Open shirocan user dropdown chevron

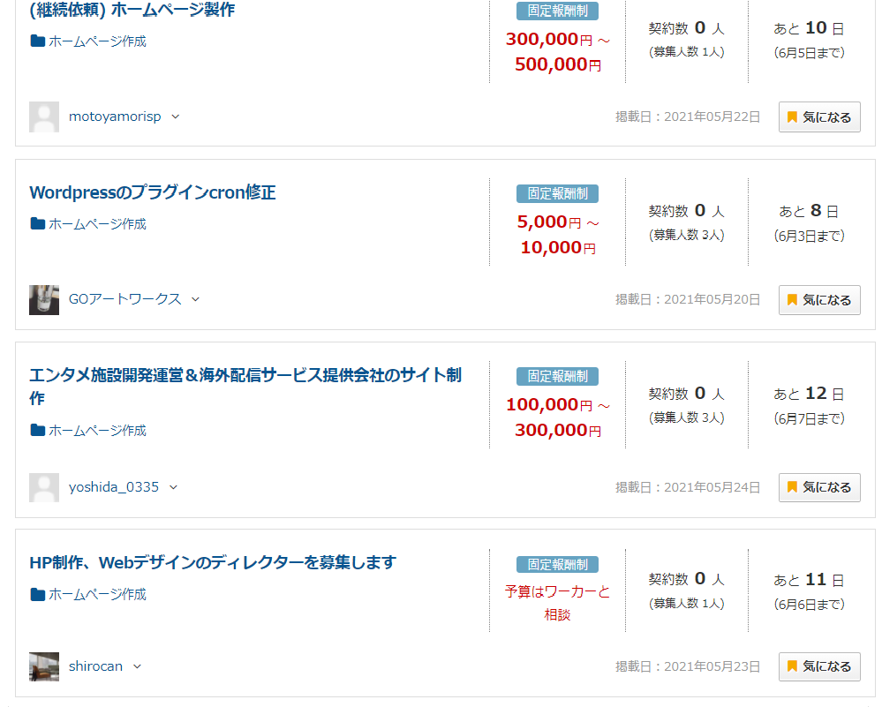pos(137,666)
